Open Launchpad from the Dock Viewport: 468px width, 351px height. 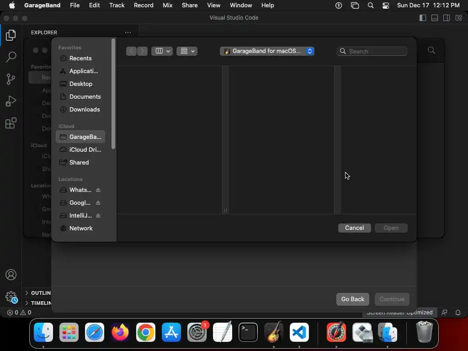pyautogui.click(x=69, y=332)
